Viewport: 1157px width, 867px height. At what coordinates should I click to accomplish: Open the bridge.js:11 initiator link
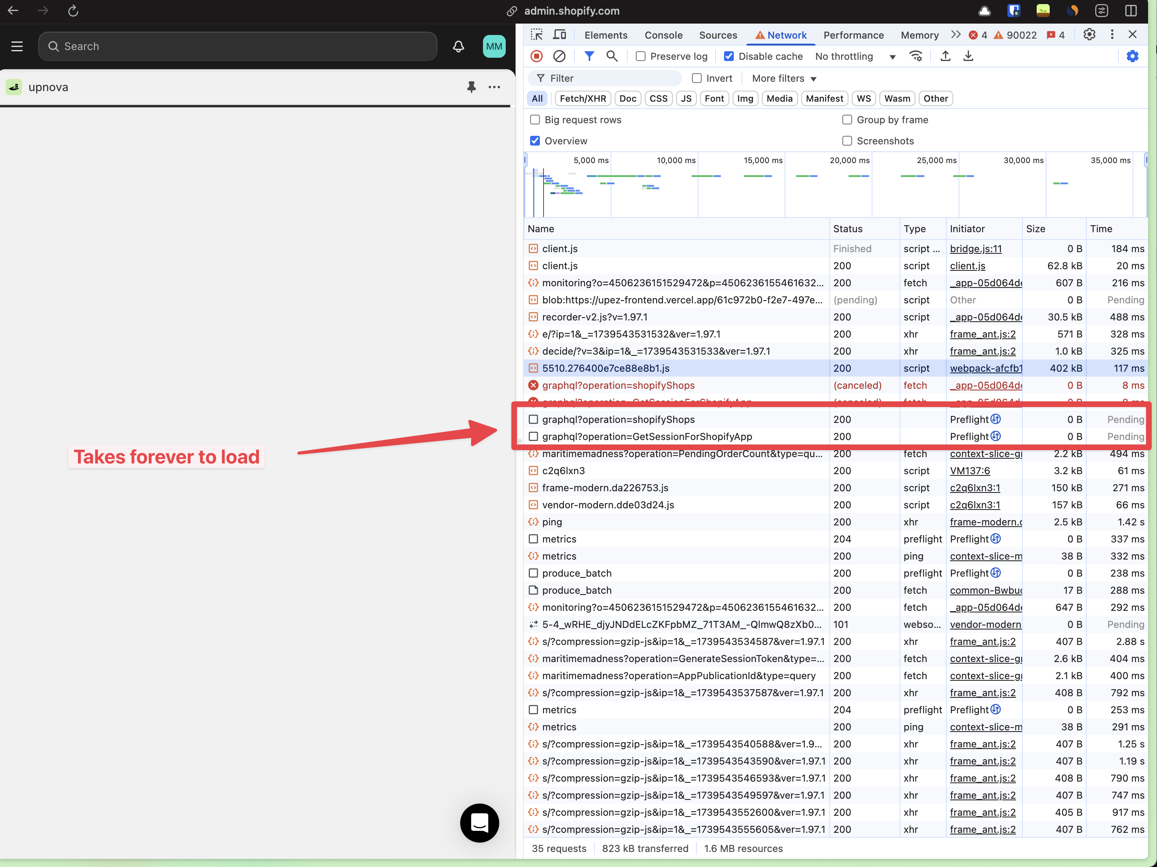(x=976, y=248)
